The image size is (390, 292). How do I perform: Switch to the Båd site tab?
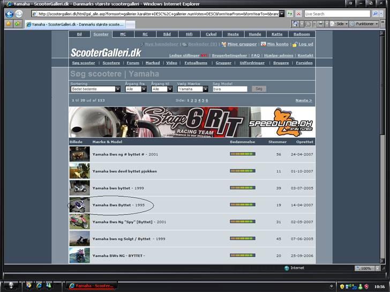167,34
